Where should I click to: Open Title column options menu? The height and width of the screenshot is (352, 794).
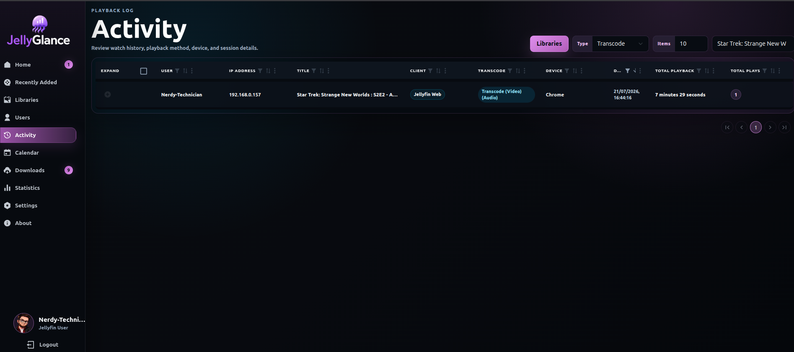[x=328, y=71]
